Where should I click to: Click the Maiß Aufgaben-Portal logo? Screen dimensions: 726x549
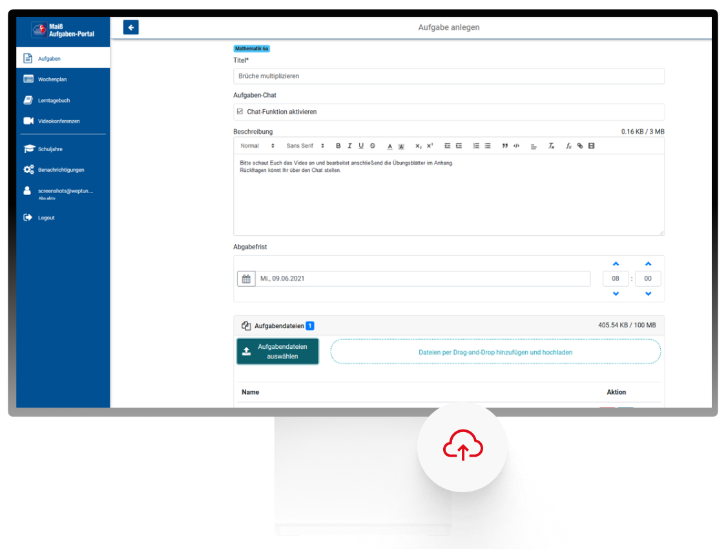(x=63, y=30)
